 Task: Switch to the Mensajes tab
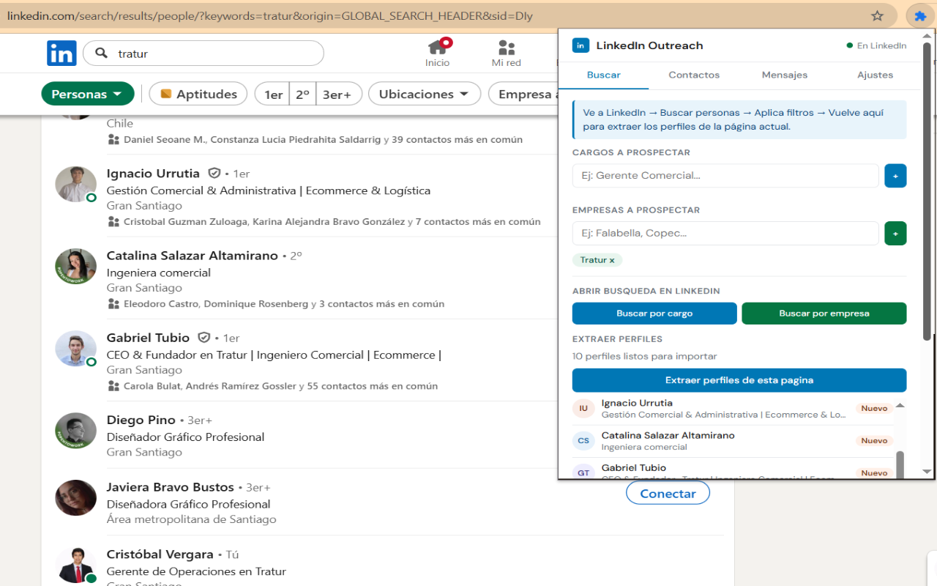point(785,75)
